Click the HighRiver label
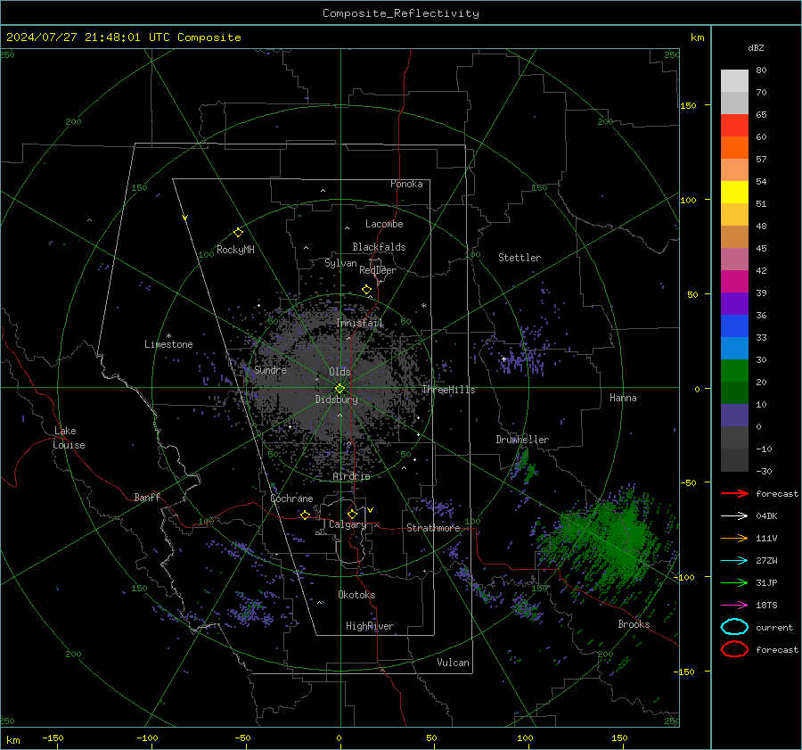The width and height of the screenshot is (802, 750). [x=370, y=626]
